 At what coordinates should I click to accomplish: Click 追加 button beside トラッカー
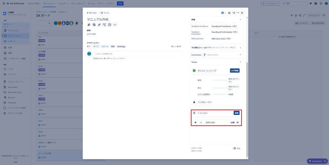point(237,113)
